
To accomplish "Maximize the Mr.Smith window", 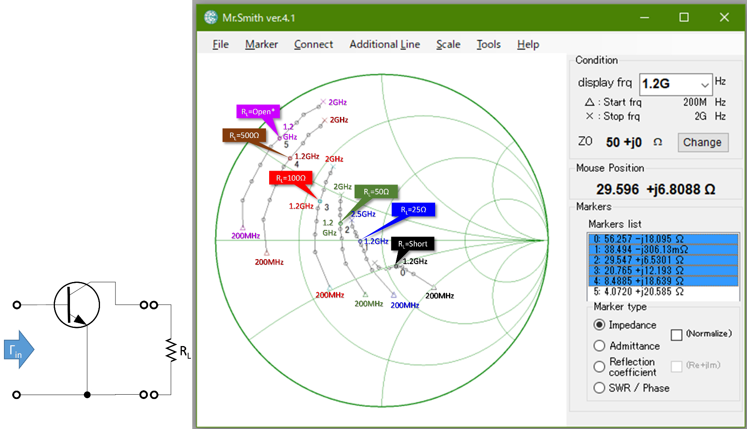I will coord(684,17).
